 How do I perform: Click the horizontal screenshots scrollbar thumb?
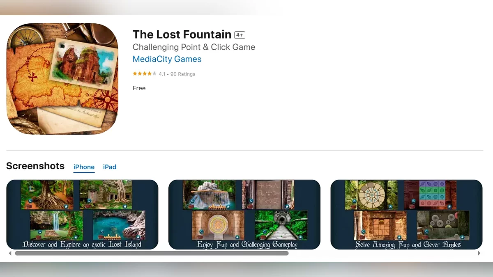click(x=152, y=253)
